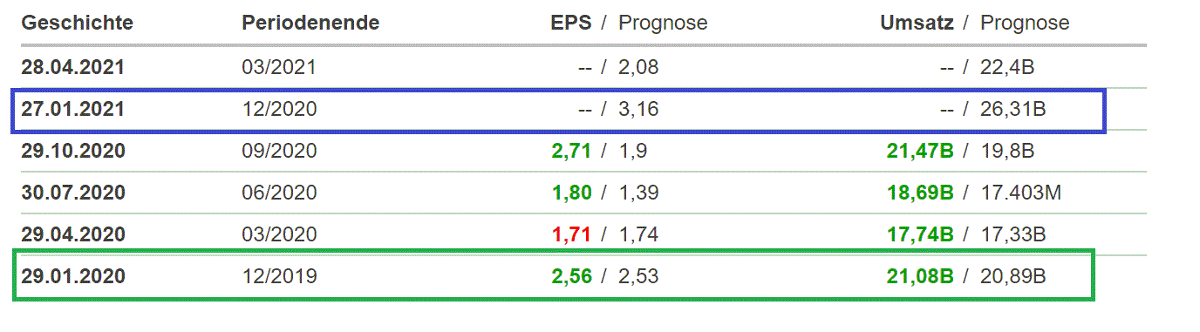Click the revenue forecast 26,31B
This screenshot has height=332, width=1200.
tap(1013, 109)
